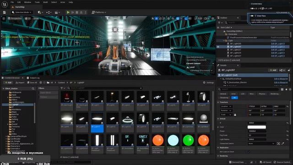Screen dimensions: 293x165
Task: Click the Outliner search field
Action: [x=236, y=22]
